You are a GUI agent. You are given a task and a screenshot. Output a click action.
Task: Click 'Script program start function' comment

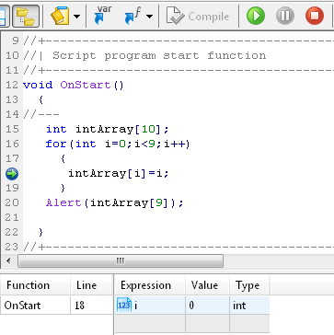coord(159,55)
